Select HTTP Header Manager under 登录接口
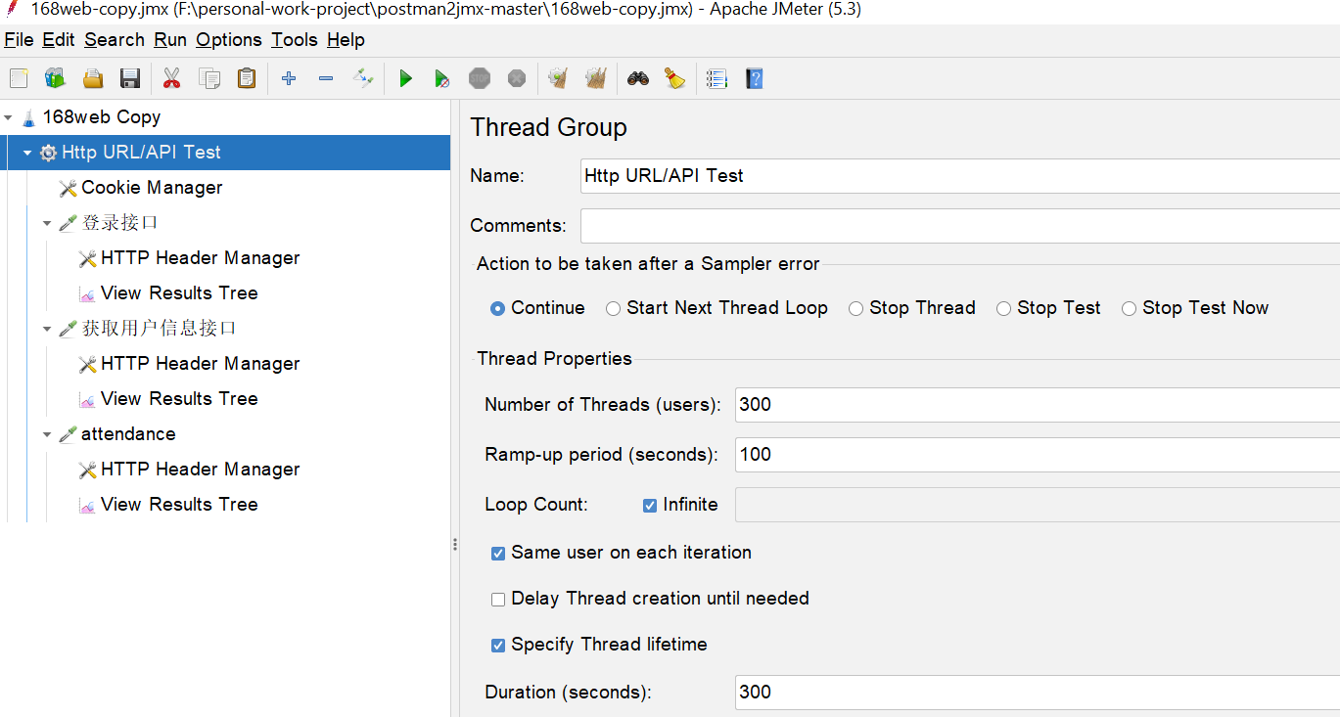The image size is (1340, 717). point(200,258)
